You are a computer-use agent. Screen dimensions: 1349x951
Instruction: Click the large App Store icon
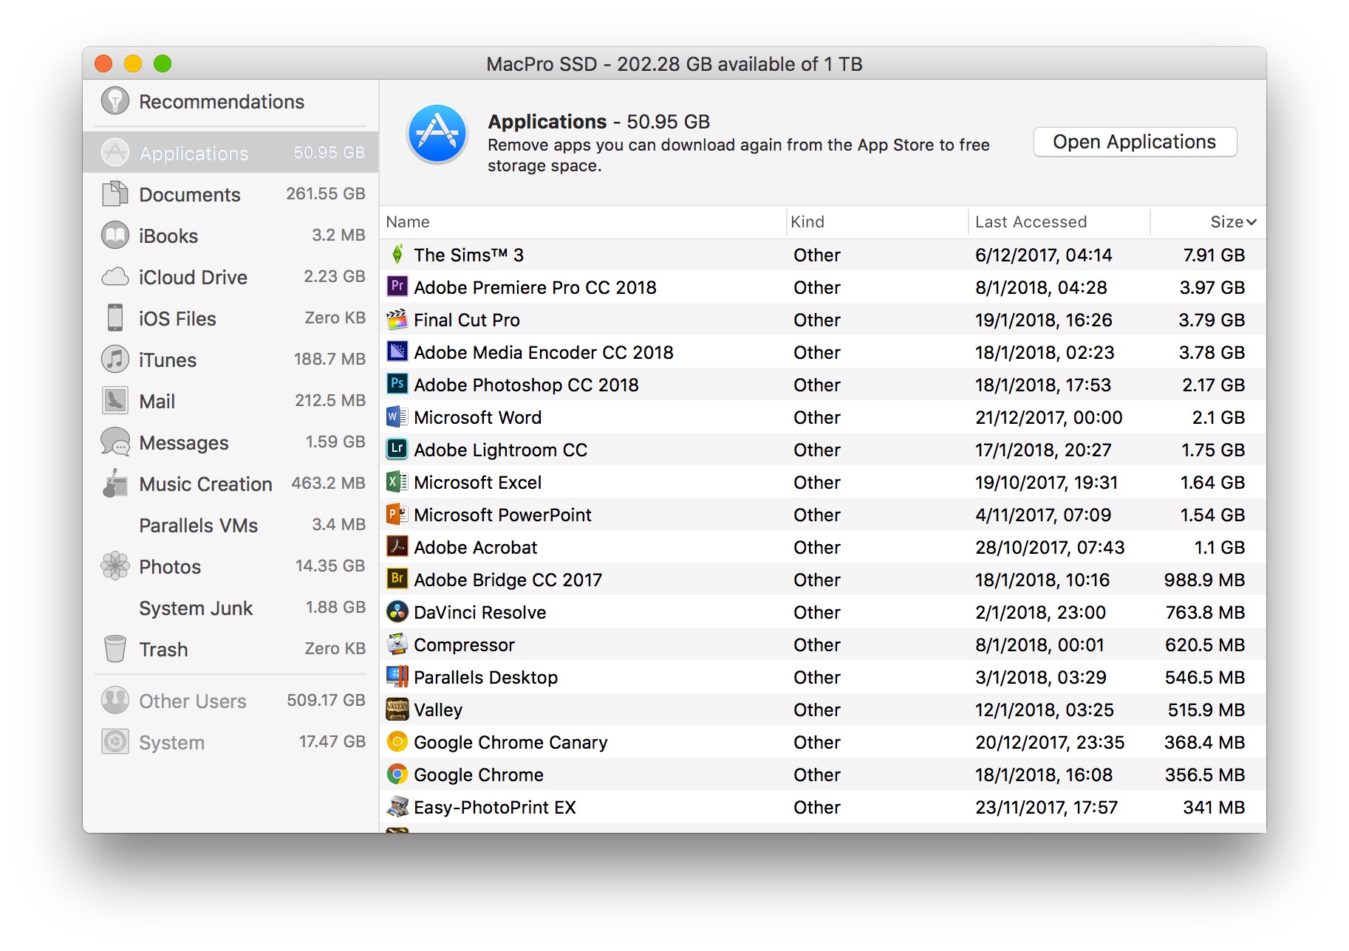[x=437, y=134]
